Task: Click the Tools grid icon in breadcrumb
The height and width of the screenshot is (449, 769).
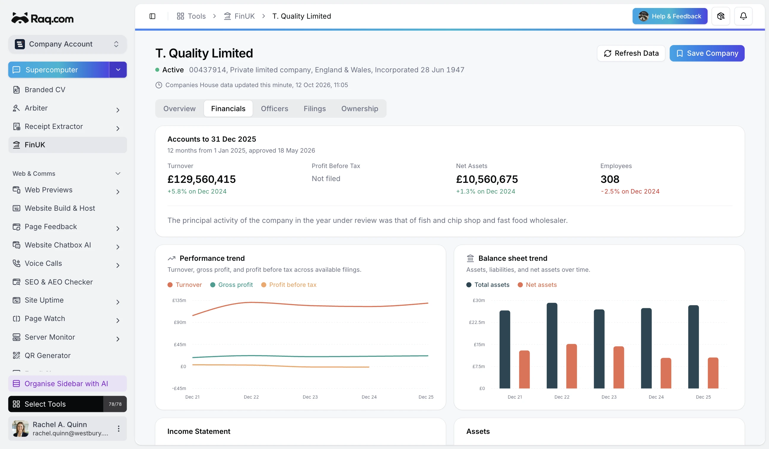Action: [180, 16]
